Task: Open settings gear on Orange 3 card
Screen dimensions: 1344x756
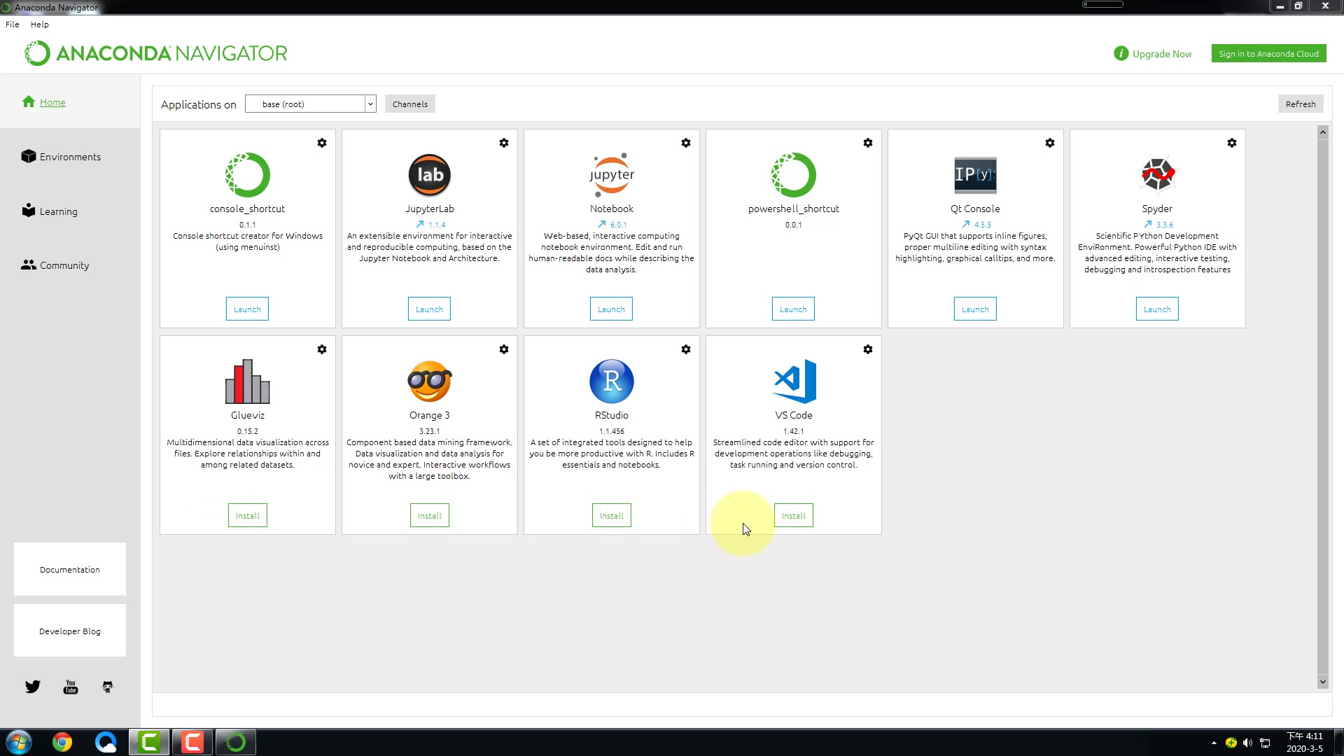Action: (504, 349)
